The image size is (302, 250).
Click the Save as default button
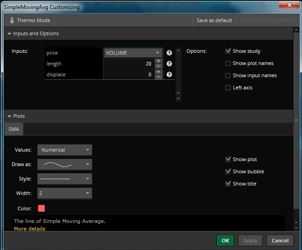click(x=214, y=20)
